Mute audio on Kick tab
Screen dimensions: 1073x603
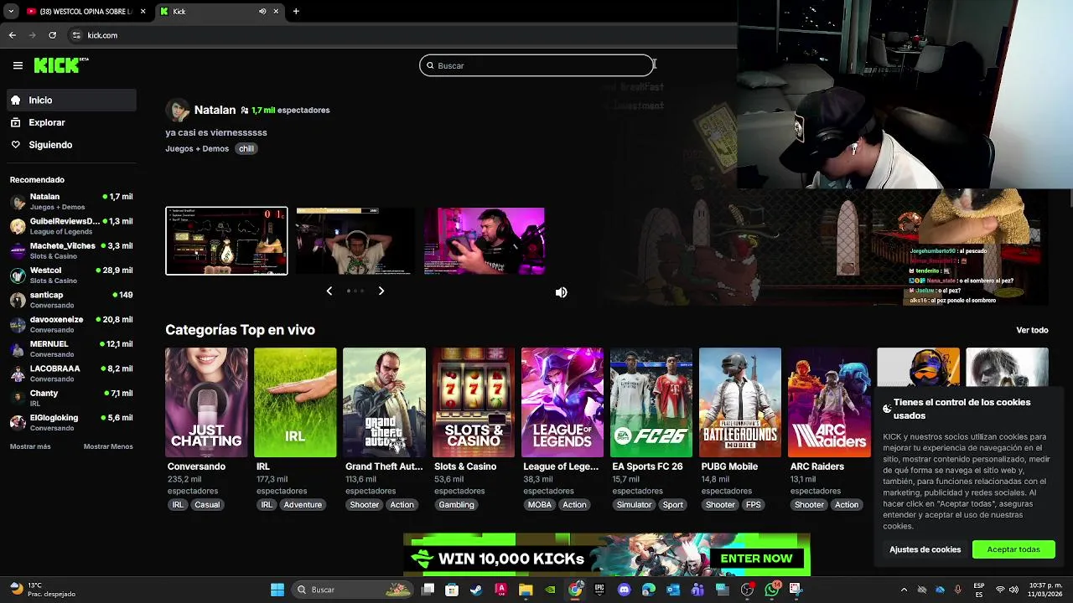(x=262, y=12)
